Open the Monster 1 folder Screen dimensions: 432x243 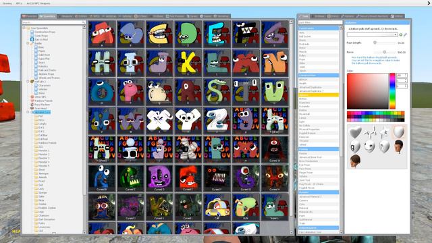tap(43, 151)
